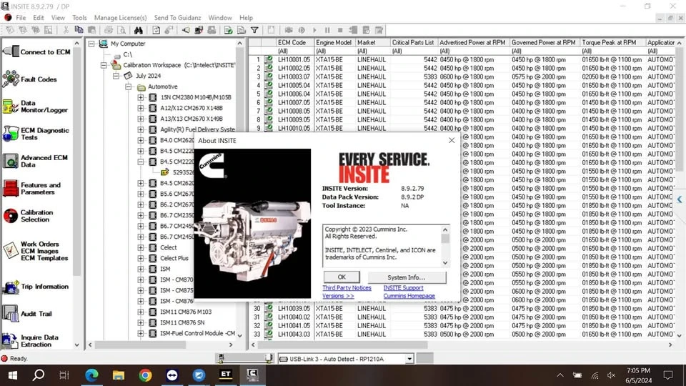Open Work Orders ECM Images Templates

click(35, 251)
